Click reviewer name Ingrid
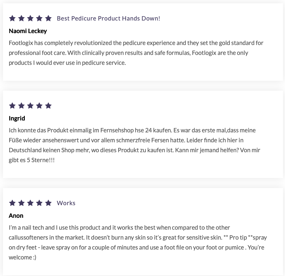This screenshot has height=276, width=285. point(17,118)
